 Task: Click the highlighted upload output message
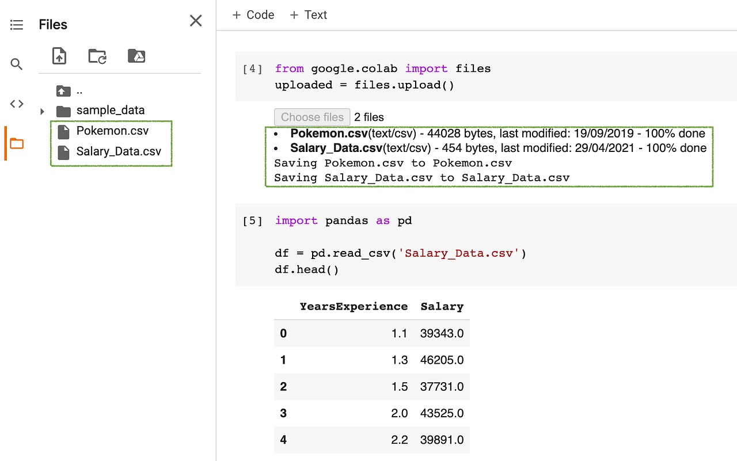pyautogui.click(x=488, y=156)
